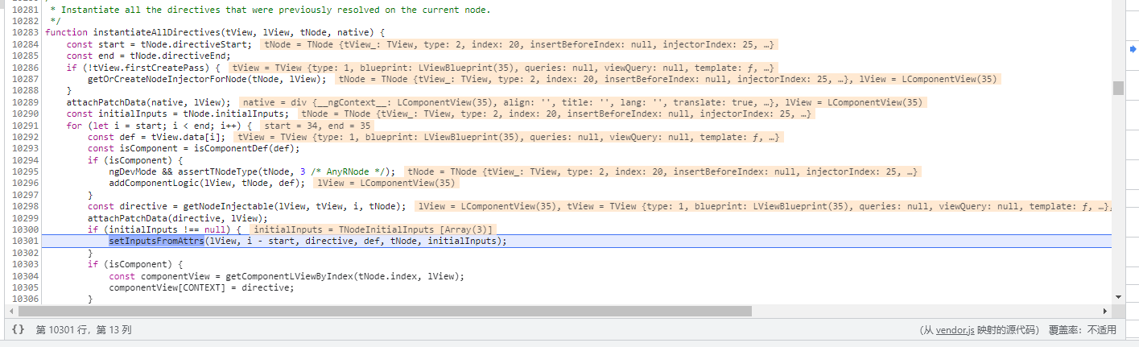
Task: Click getComponentLViewByIndex in the code
Action: (289, 275)
